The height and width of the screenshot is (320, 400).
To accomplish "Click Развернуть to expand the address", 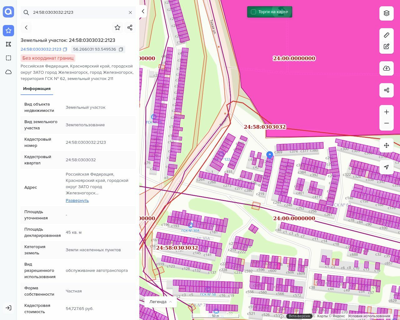I will 77,201.
